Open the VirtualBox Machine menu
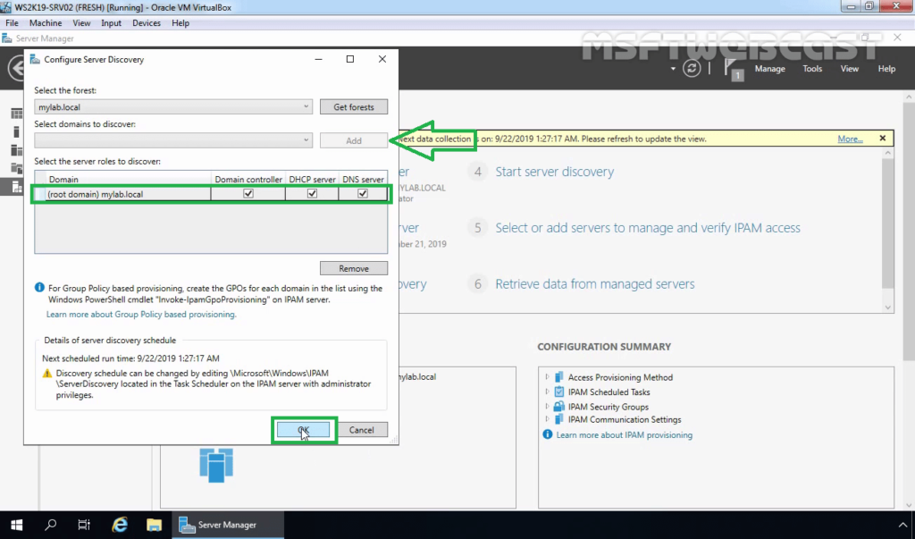915x539 pixels. 46,22
